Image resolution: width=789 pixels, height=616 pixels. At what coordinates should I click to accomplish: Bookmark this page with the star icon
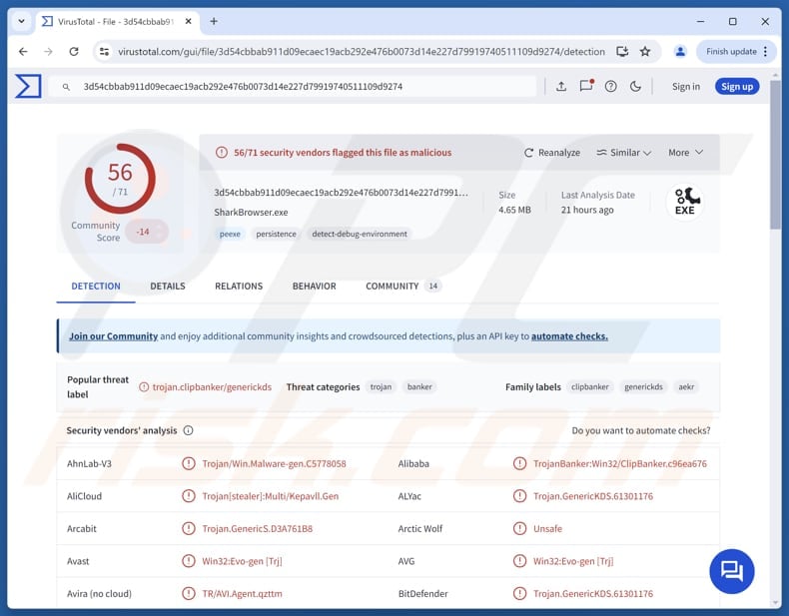pos(645,52)
